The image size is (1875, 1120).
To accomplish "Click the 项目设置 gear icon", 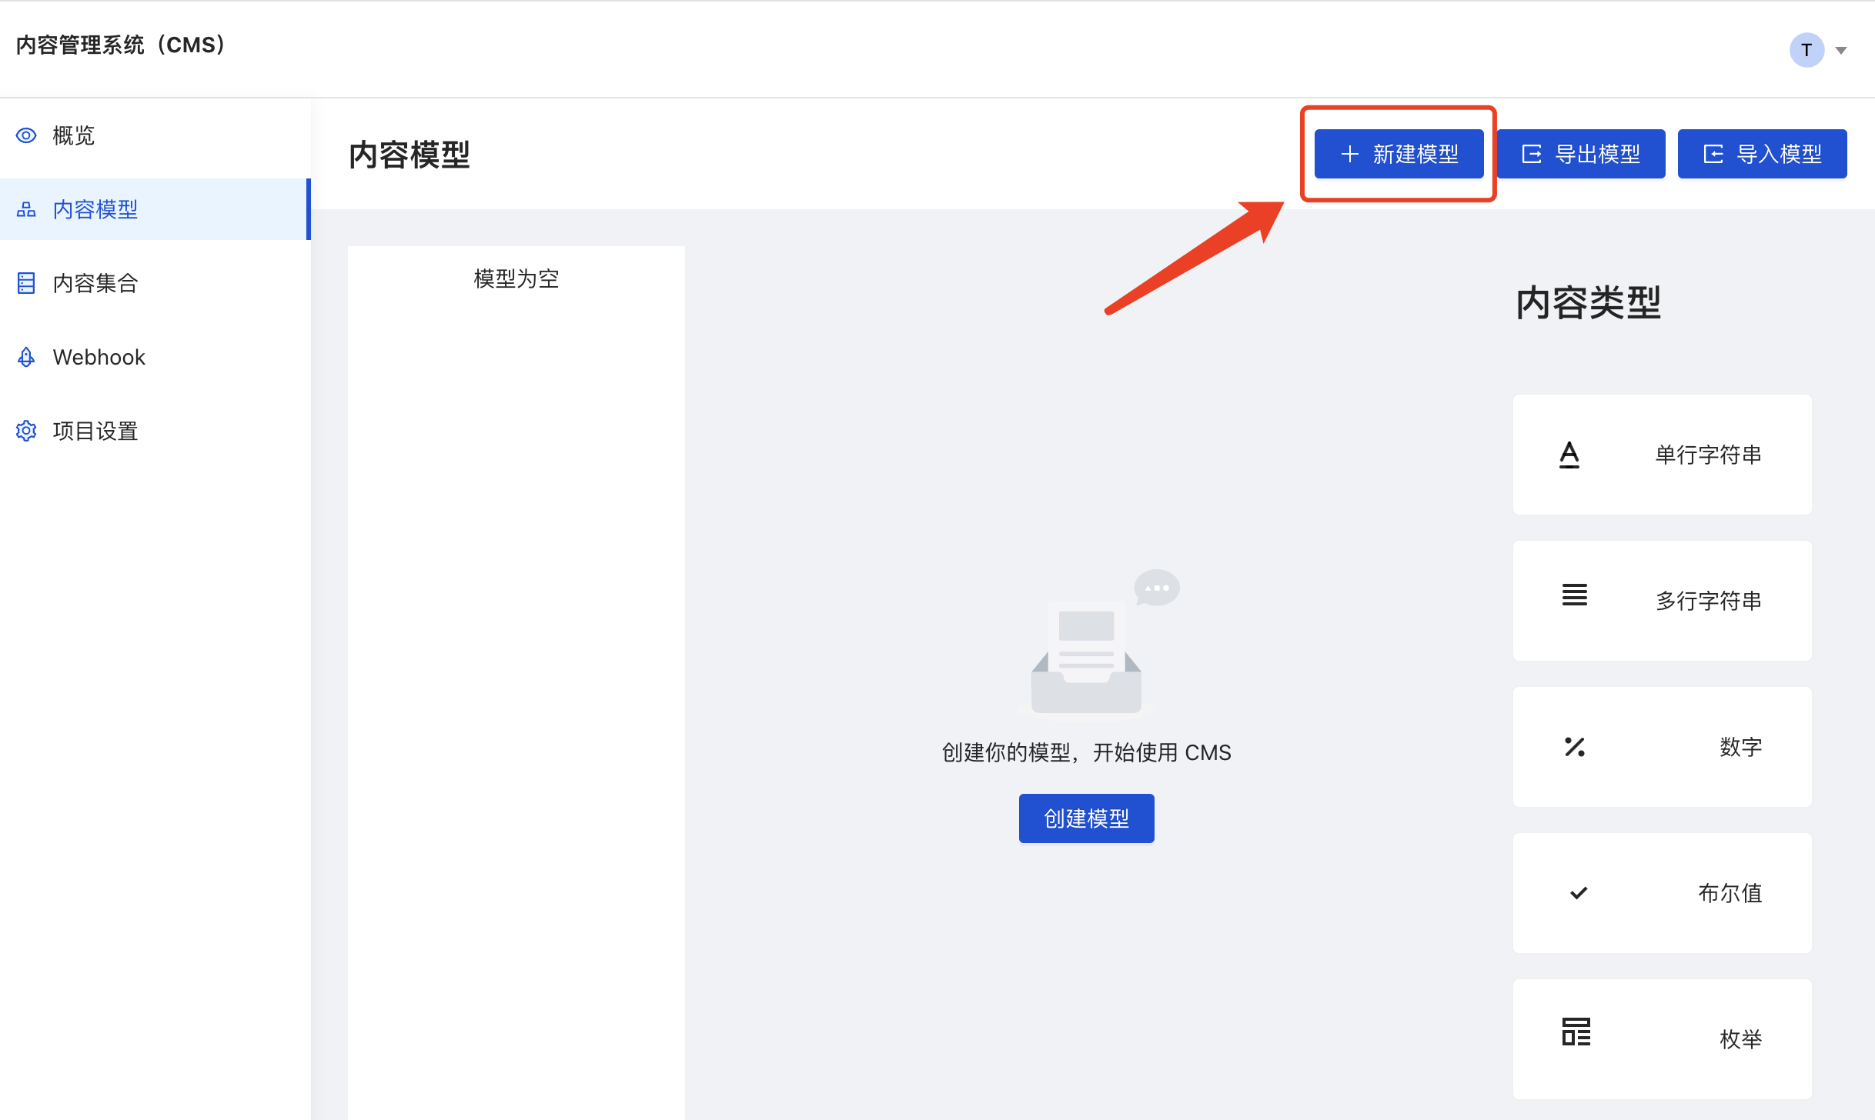I will click(x=26, y=431).
